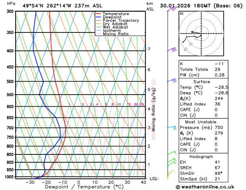Click the 'Dewpoint' legend entry
This screenshot has width=246, height=190.
coord(109,17)
